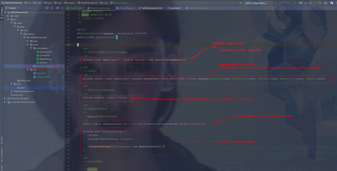The image size is (337, 171).
Task: Open the Project Structure icon
Action: click(x=326, y=3)
